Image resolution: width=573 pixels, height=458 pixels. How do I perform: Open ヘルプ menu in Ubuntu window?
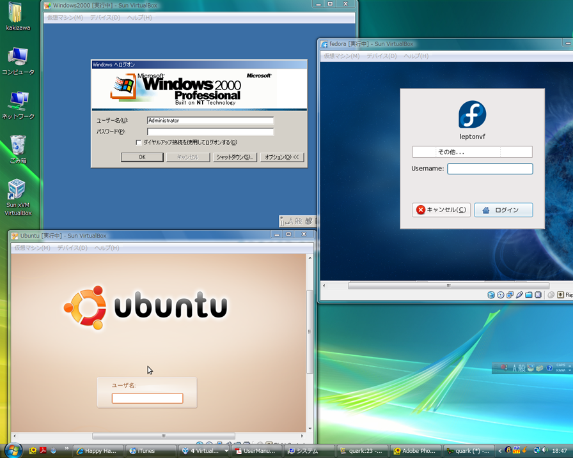click(107, 248)
